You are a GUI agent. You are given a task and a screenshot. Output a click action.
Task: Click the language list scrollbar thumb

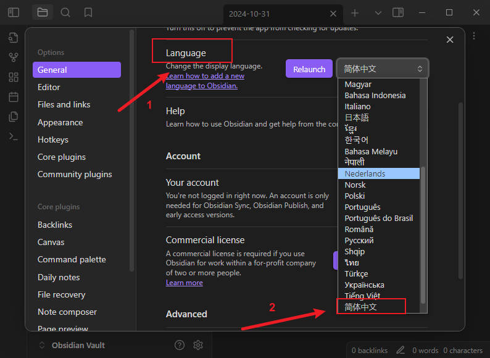point(423,235)
